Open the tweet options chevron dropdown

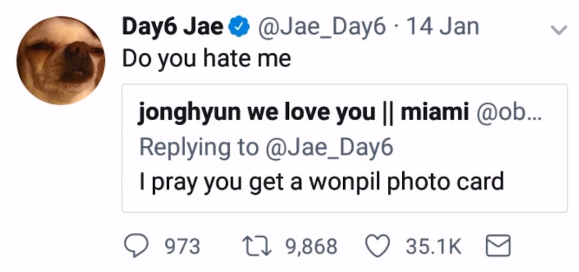[x=558, y=30]
